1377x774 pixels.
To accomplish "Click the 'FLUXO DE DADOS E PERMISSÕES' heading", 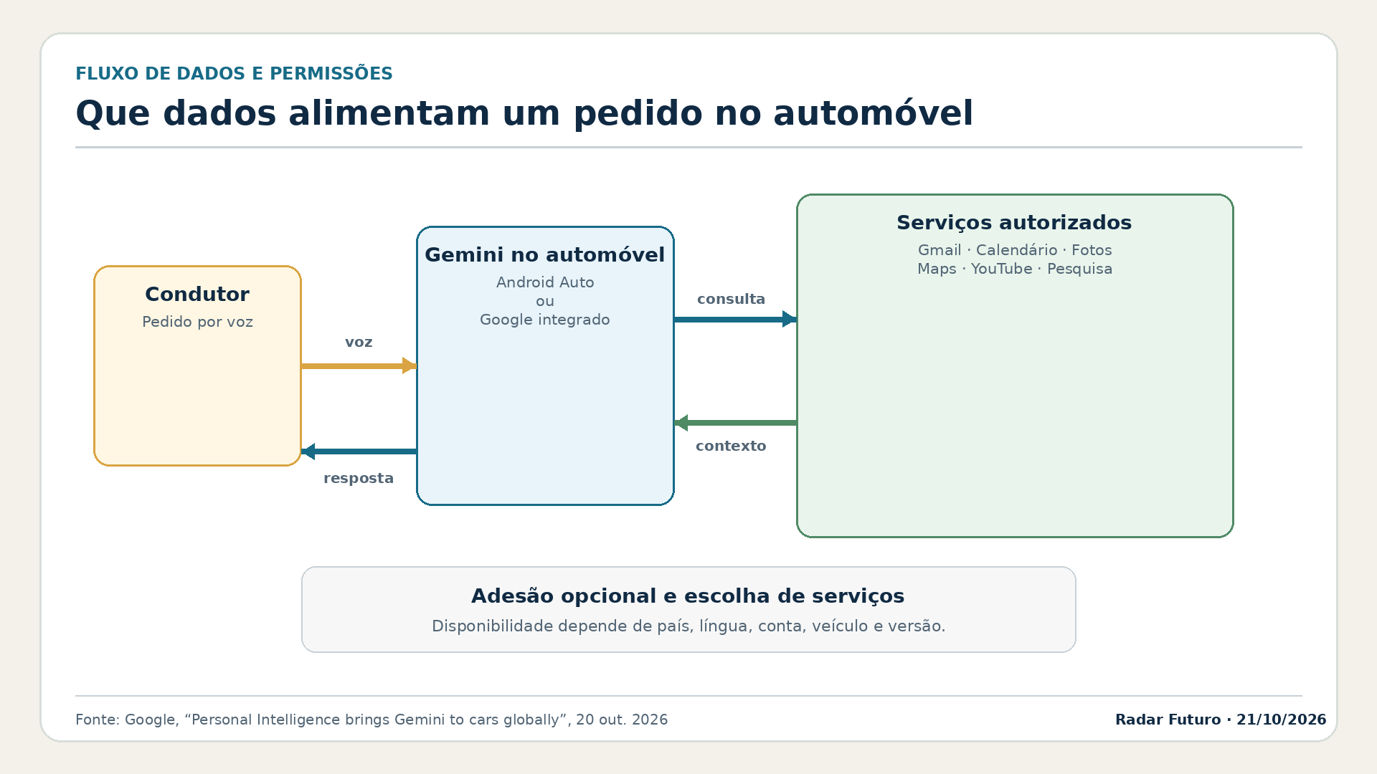I will (234, 74).
